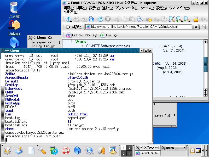Open the ごみ箱 trash desktop icon
This screenshot has height=157, width=209.
pyautogui.click(x=14, y=10)
